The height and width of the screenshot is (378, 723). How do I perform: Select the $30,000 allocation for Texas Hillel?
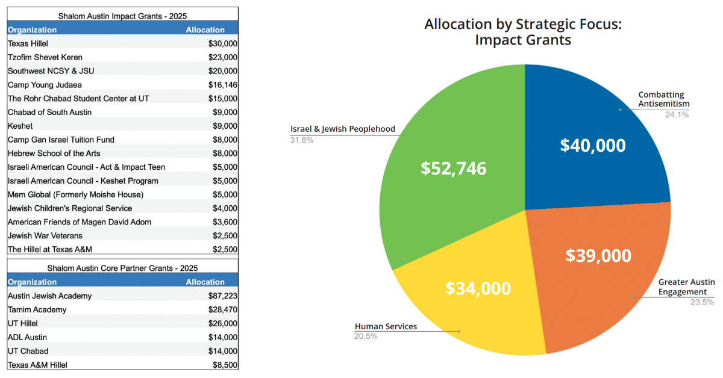click(223, 44)
